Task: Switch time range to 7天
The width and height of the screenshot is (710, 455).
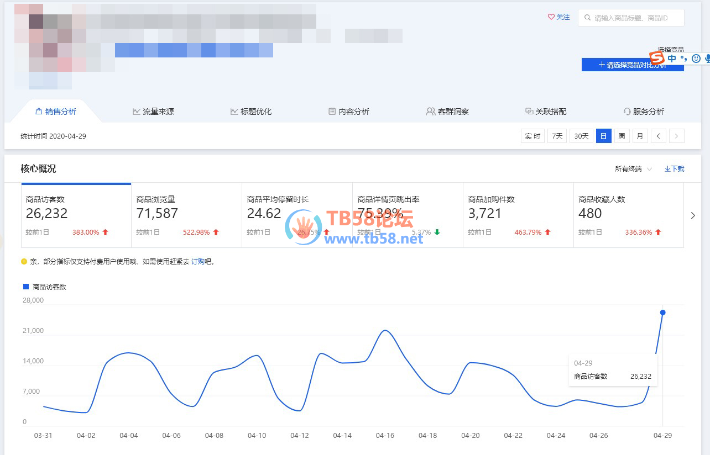Action: pyautogui.click(x=557, y=136)
